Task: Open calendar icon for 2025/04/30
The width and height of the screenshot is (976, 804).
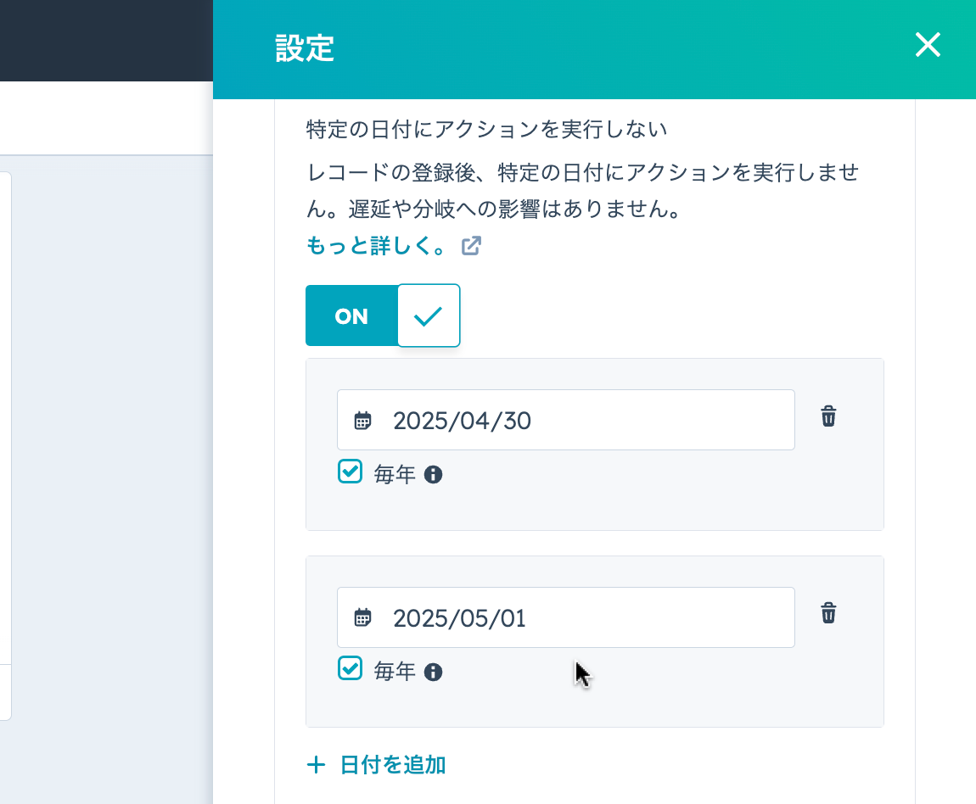Action: tap(363, 421)
